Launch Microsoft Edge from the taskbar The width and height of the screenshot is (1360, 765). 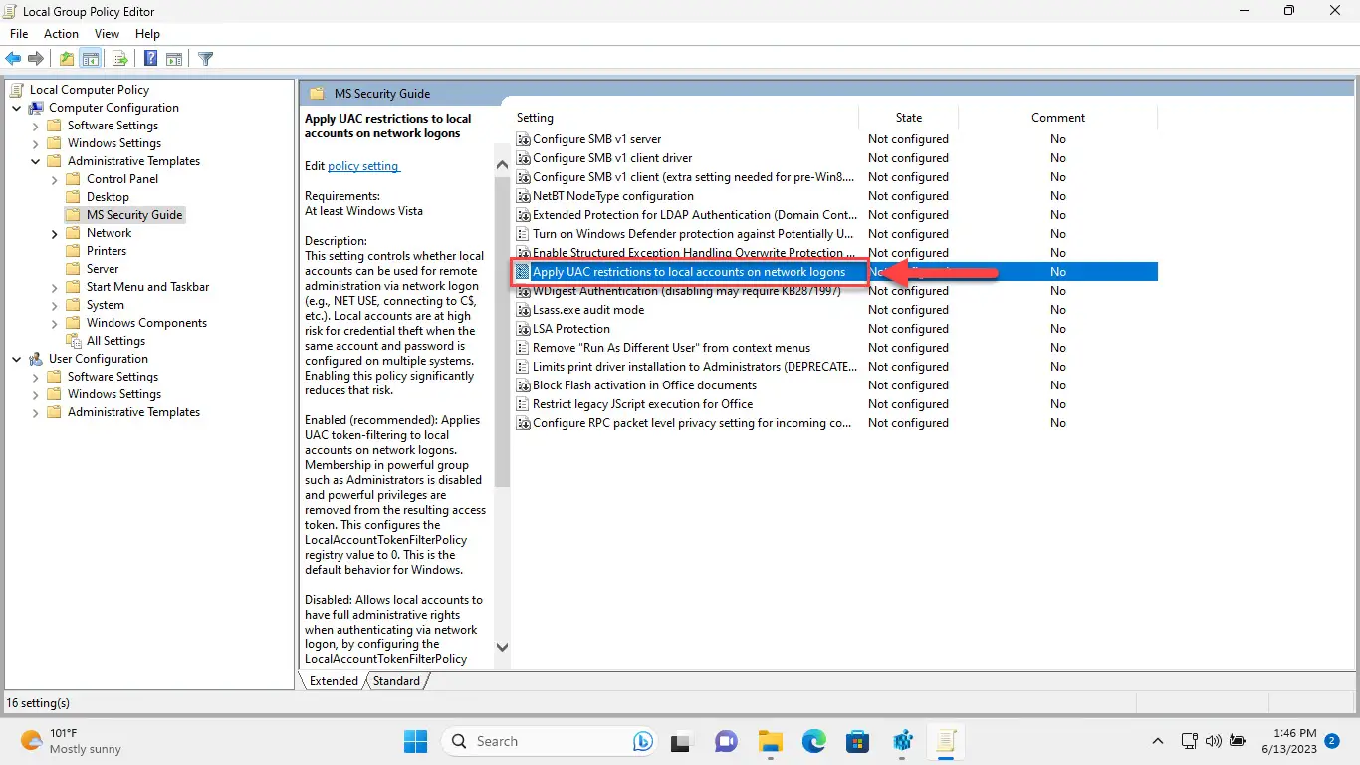pyautogui.click(x=814, y=741)
